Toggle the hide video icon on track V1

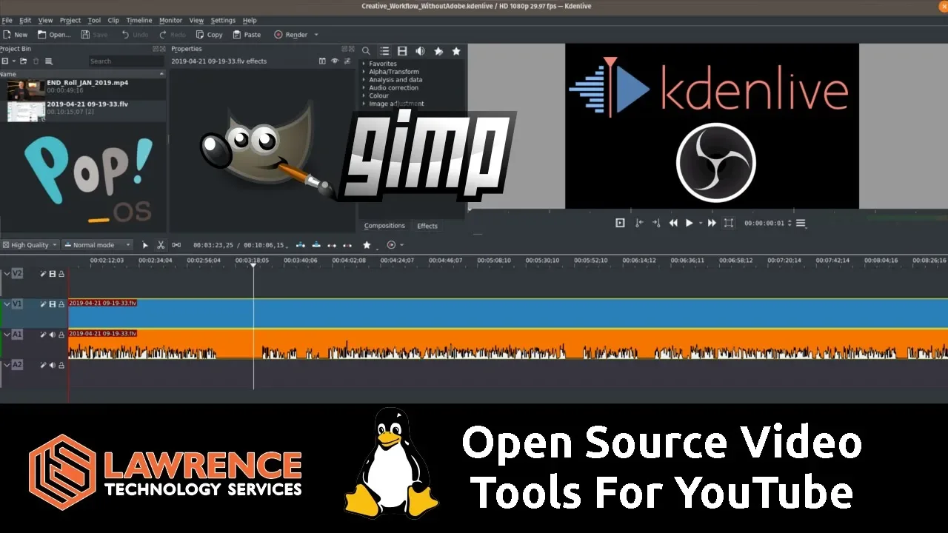coord(52,304)
